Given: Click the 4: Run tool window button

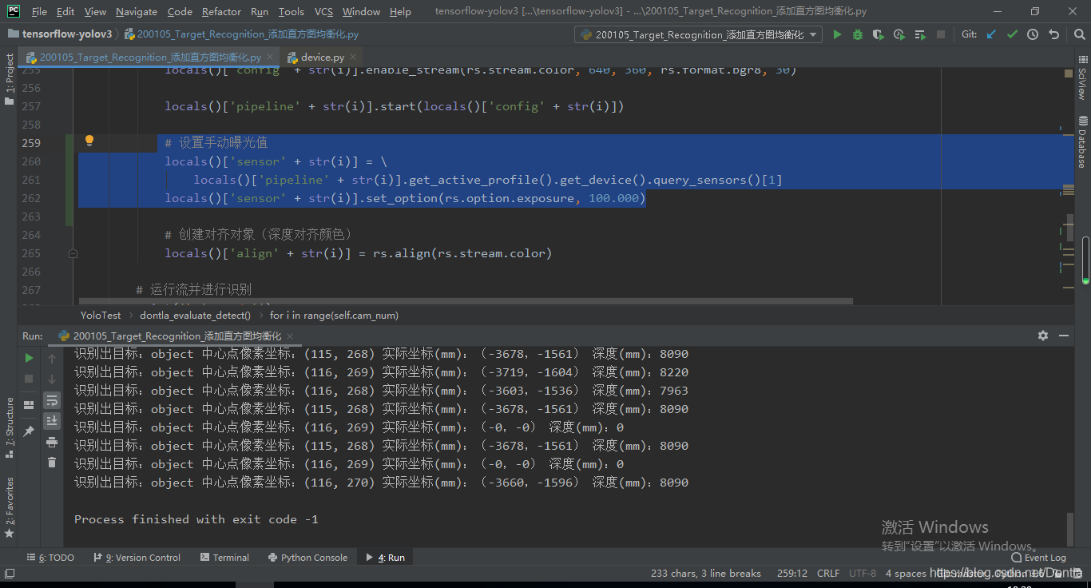Looking at the screenshot, I should 385,558.
